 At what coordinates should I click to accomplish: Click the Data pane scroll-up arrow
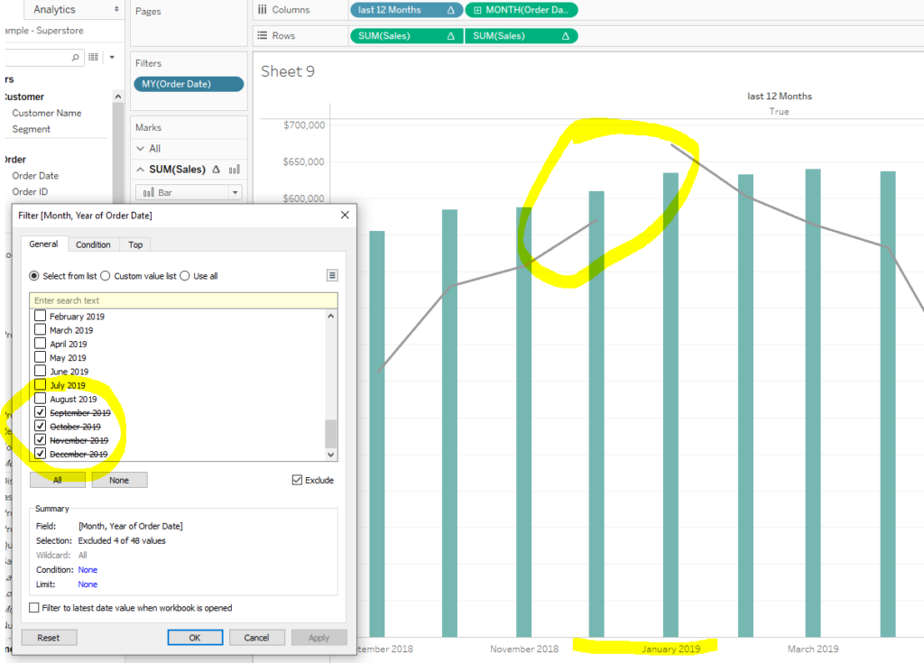coord(118,97)
